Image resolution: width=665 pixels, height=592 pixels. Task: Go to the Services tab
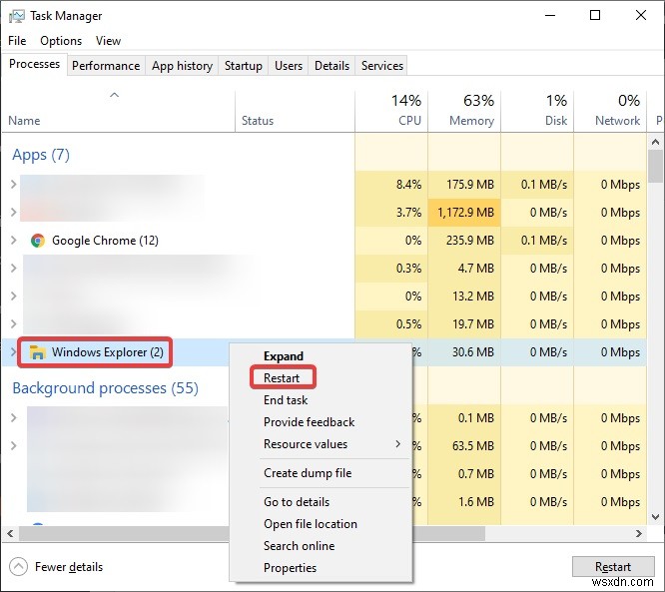pyautogui.click(x=382, y=66)
